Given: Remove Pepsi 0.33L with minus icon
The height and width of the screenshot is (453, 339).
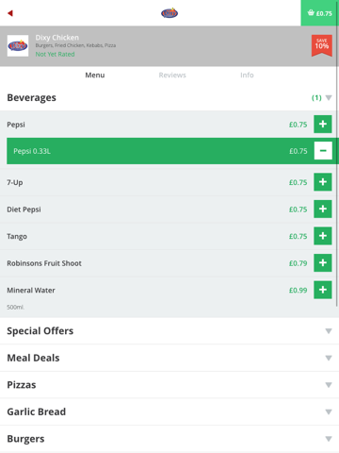Looking at the screenshot, I should (323, 151).
